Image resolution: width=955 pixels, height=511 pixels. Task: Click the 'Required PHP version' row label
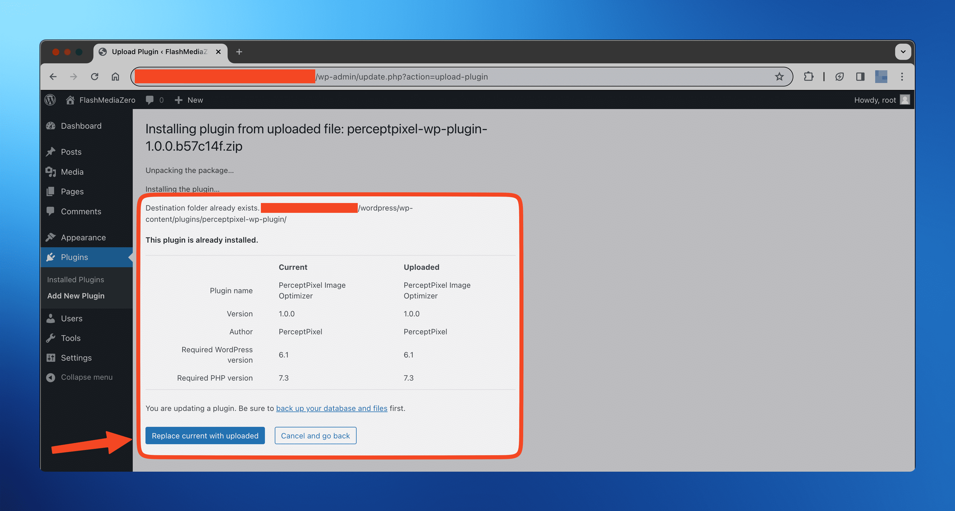pos(215,378)
